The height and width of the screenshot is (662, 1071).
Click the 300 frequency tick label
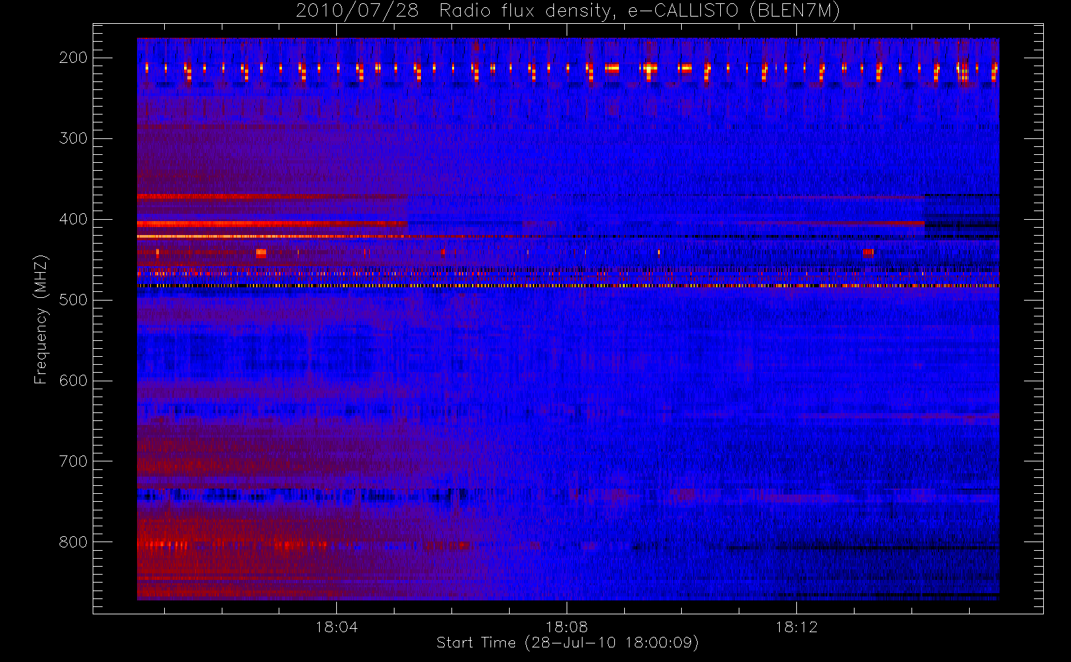[x=73, y=138]
